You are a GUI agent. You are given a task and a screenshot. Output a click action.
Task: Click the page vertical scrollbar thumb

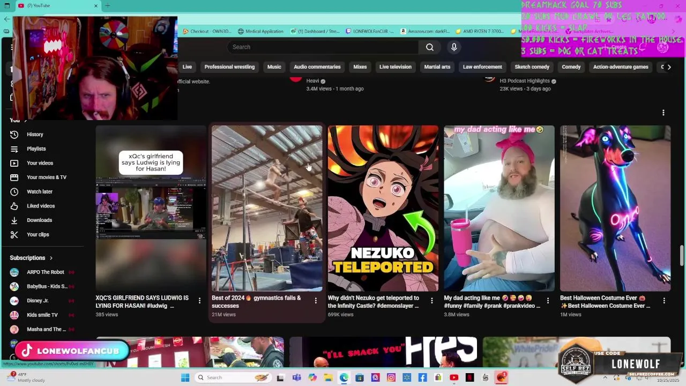[682, 255]
